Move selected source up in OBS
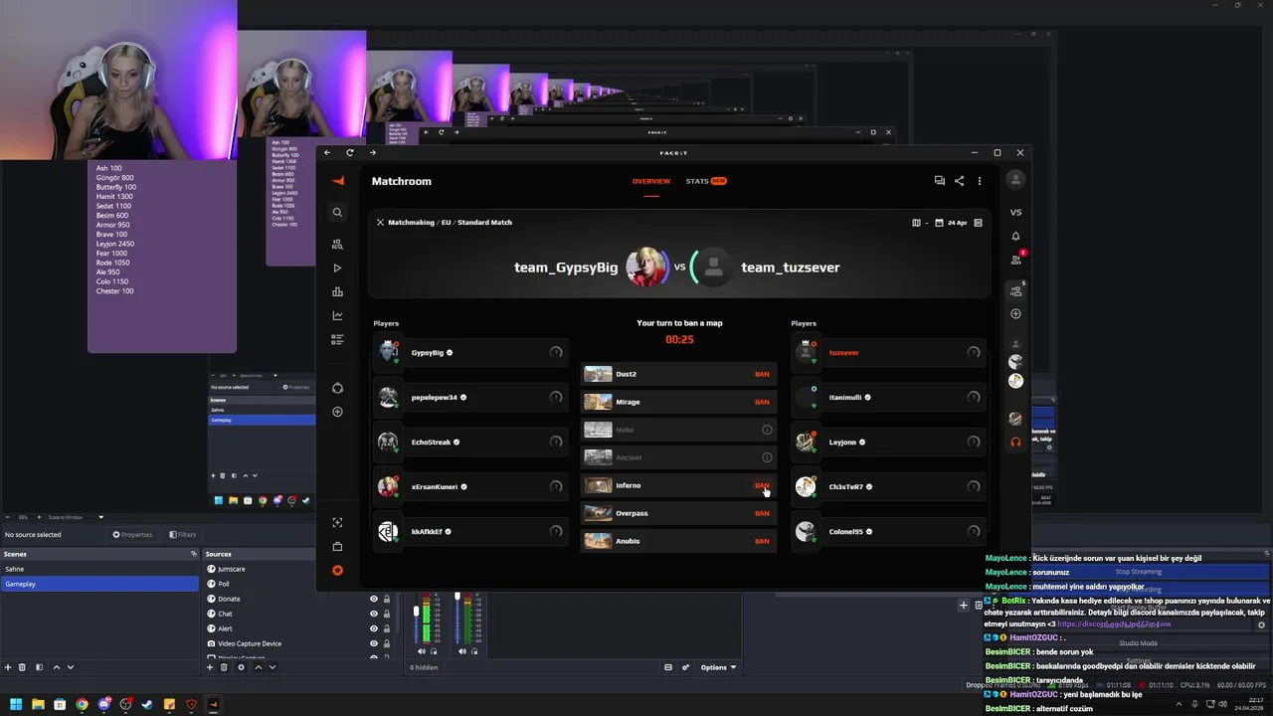The height and width of the screenshot is (716, 1273). [258, 667]
